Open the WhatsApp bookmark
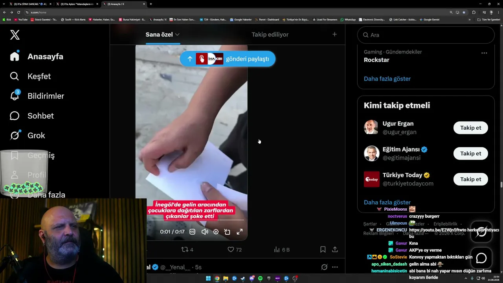The height and width of the screenshot is (283, 503). [348, 19]
